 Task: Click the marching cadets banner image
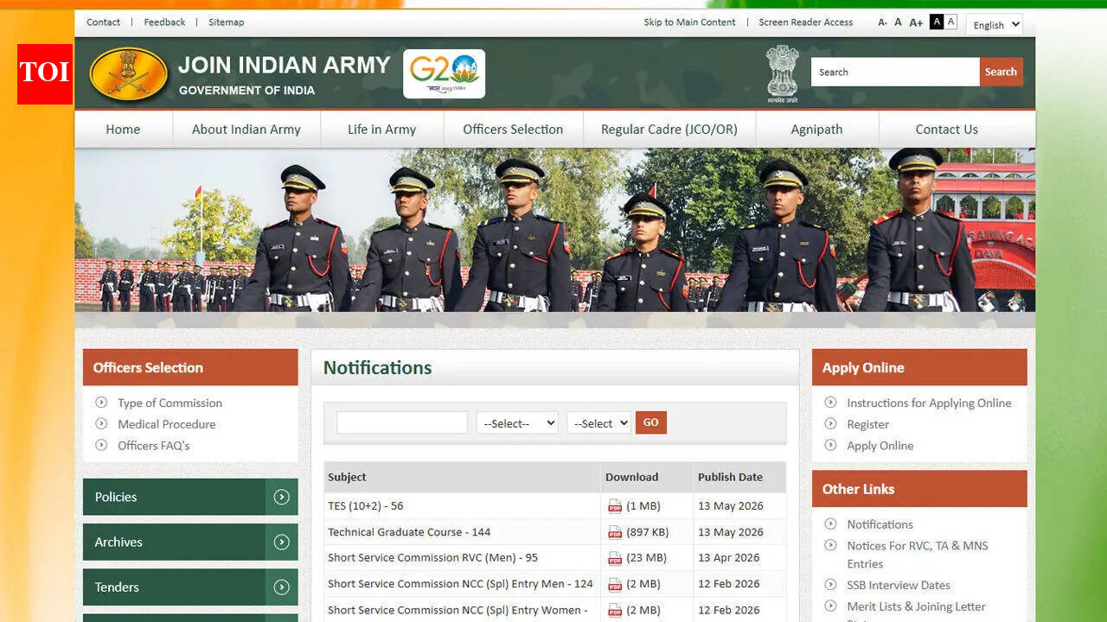[555, 230]
